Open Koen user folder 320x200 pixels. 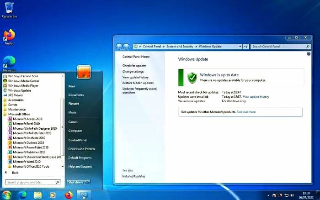pyautogui.click(x=72, y=86)
